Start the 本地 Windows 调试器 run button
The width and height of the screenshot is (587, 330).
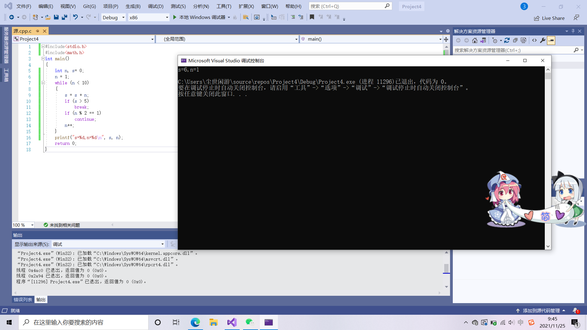[199, 17]
